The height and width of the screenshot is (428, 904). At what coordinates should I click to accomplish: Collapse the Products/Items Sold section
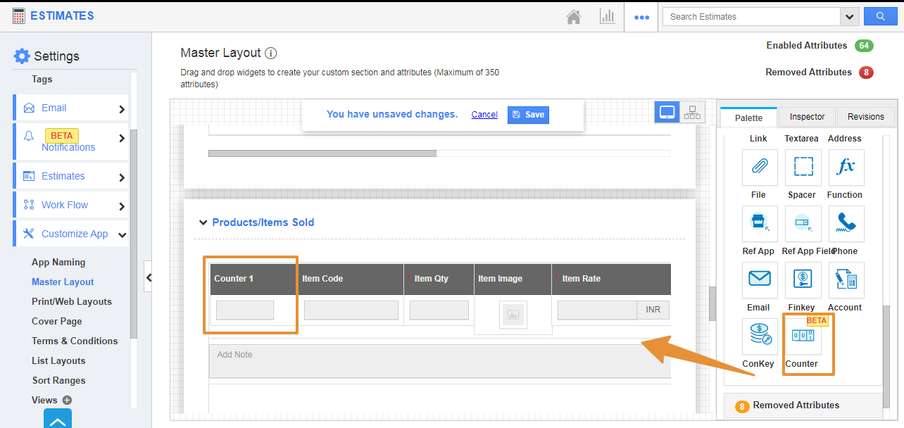[203, 222]
